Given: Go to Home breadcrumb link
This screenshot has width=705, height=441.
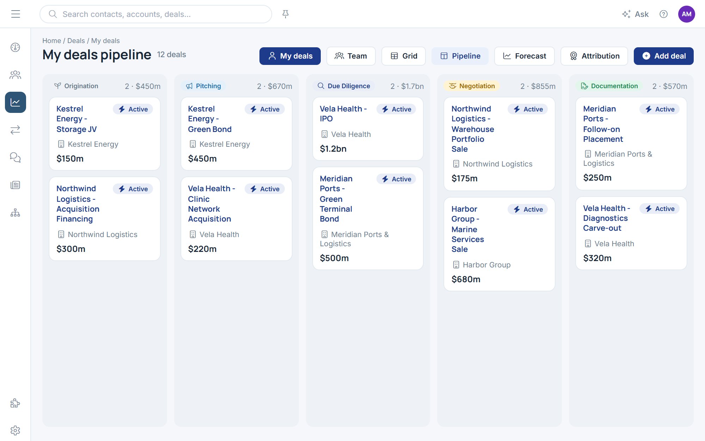Looking at the screenshot, I should [x=51, y=41].
